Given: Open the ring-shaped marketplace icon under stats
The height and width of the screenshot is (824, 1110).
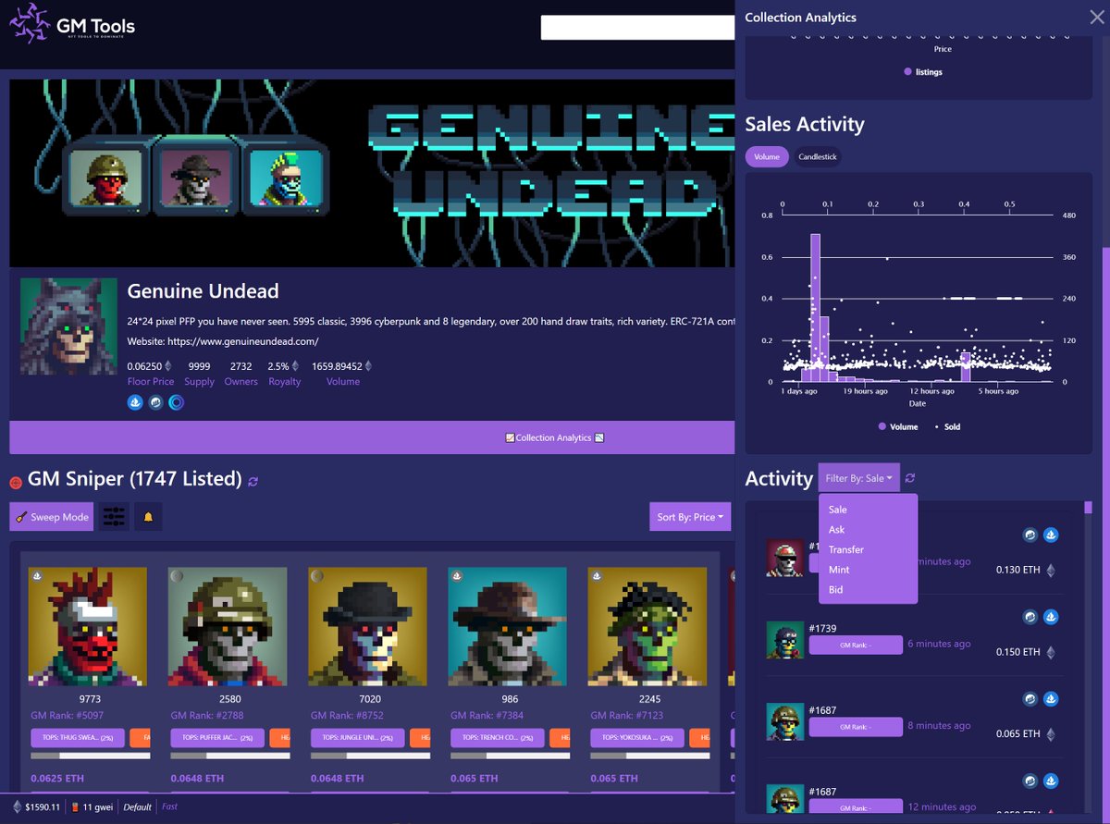Looking at the screenshot, I should pyautogui.click(x=177, y=403).
